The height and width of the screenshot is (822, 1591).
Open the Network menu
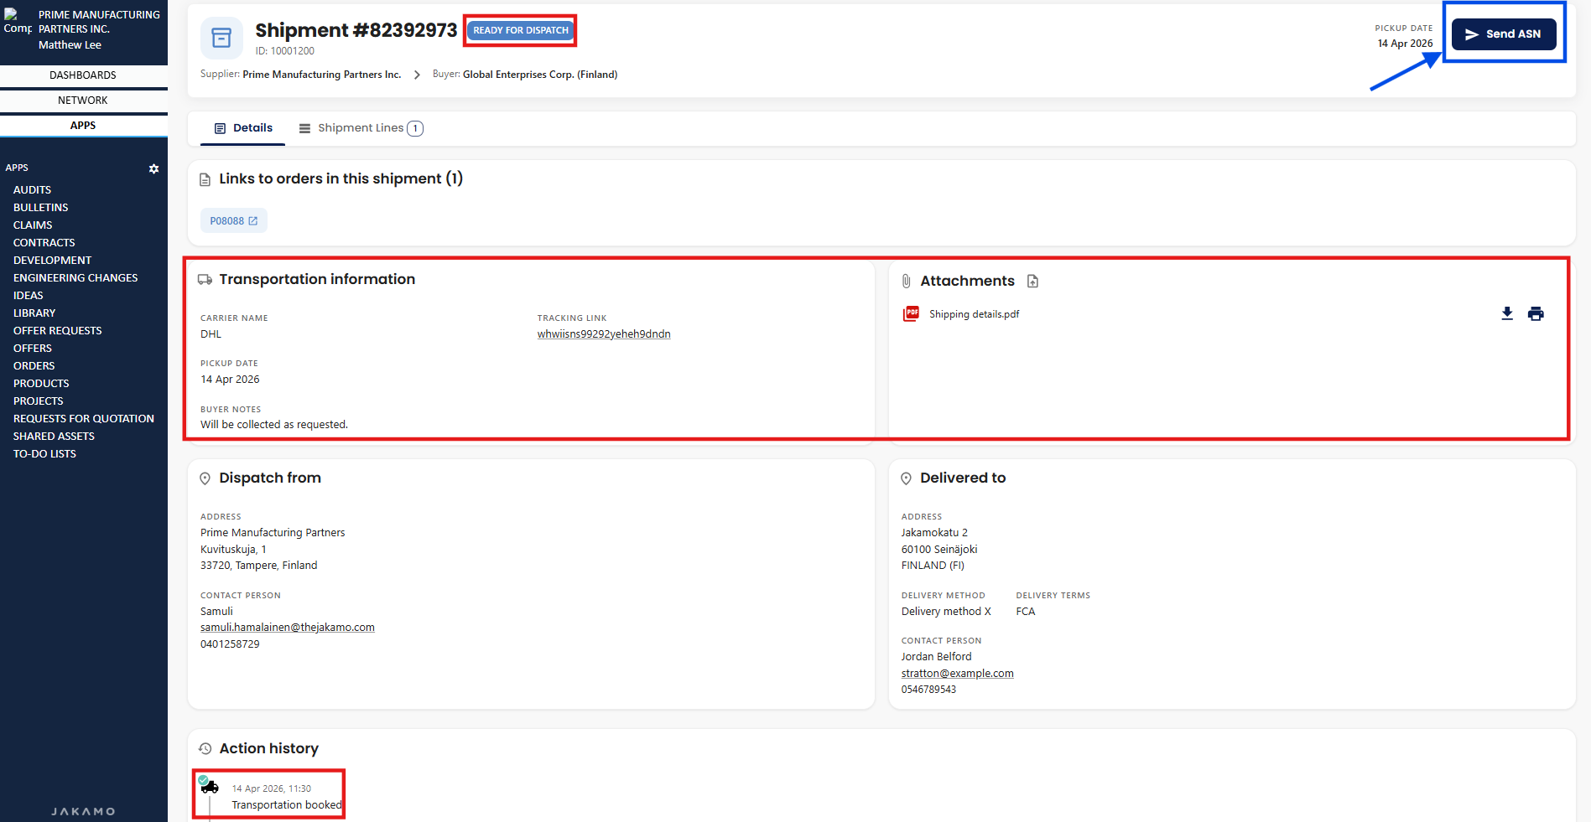[x=83, y=101]
